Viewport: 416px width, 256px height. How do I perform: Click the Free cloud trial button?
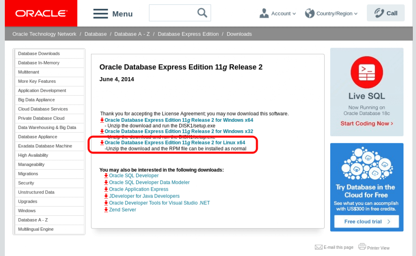[366, 222]
